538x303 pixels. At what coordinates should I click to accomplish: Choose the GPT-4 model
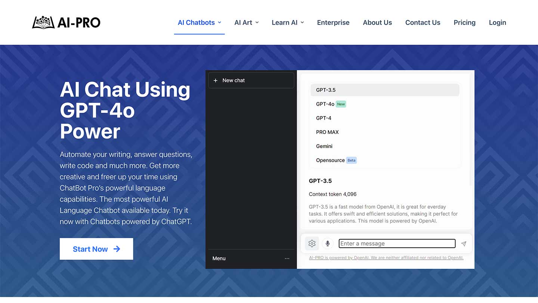tap(385, 118)
